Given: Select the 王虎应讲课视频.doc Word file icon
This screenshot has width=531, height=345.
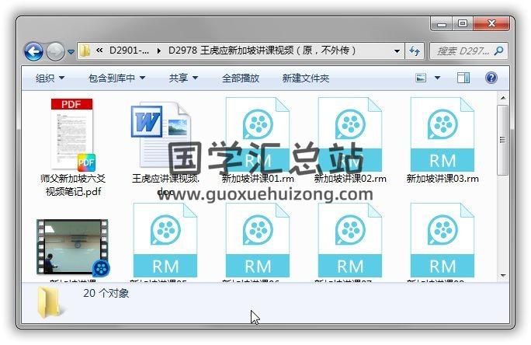Looking at the screenshot, I should coord(161,135).
